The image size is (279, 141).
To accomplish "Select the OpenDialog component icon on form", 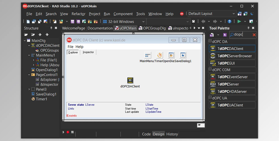I will point(171,55).
